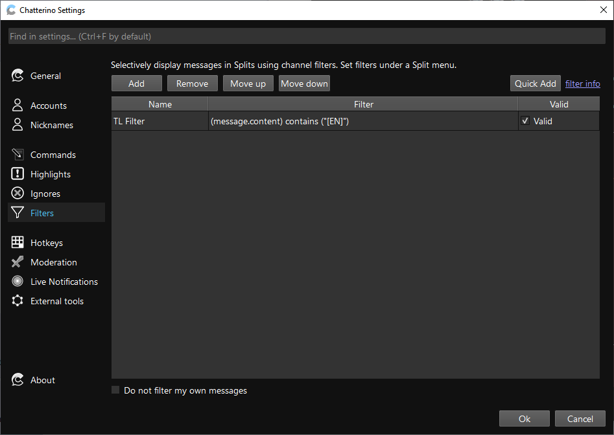The image size is (614, 435).
Task: Select the Filters page label
Action: (x=42, y=213)
